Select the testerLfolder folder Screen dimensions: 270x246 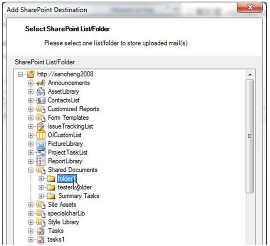point(75,188)
